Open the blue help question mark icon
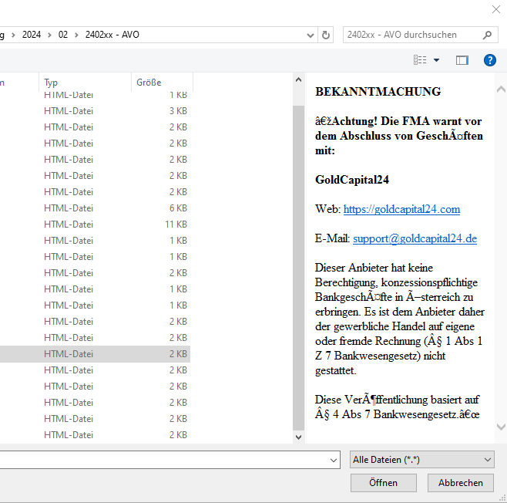This screenshot has width=507, height=503. 490,60
